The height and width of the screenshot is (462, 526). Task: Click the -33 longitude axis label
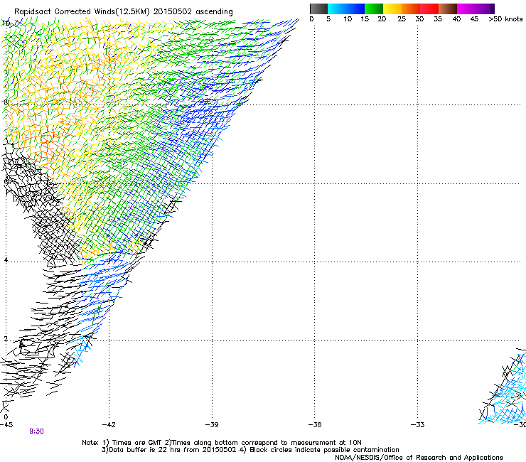click(x=418, y=425)
